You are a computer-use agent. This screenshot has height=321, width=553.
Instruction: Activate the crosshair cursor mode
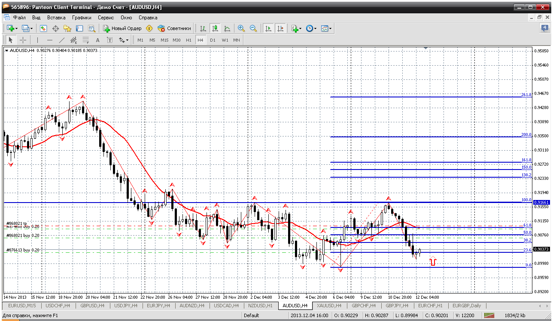click(x=23, y=40)
